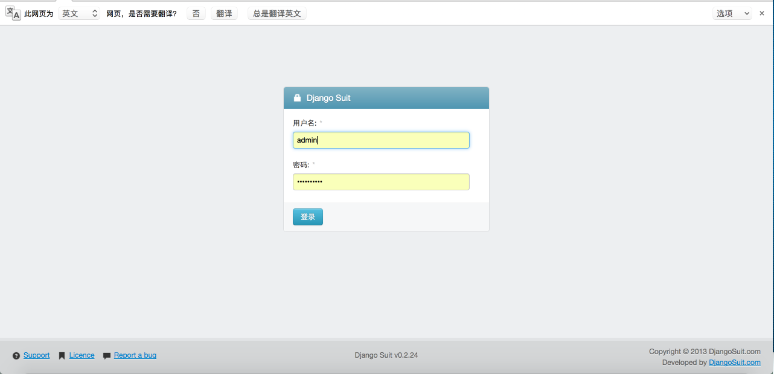Click 网页，是否需要翻译？ prompt text
The height and width of the screenshot is (374, 774).
[x=142, y=13]
